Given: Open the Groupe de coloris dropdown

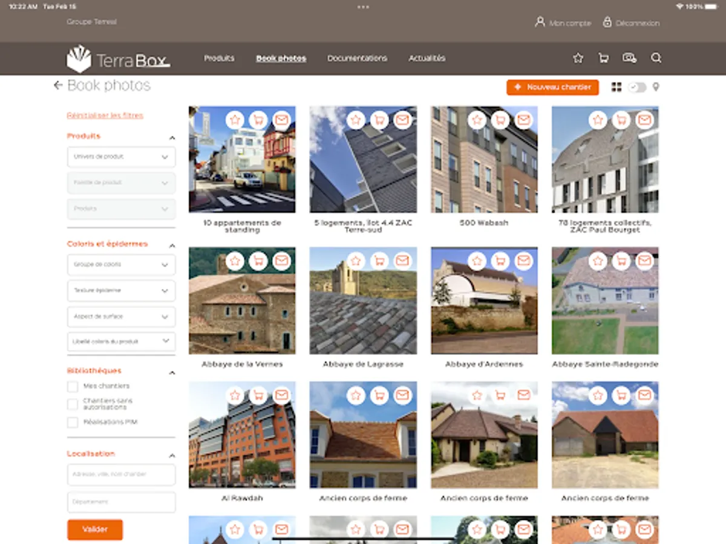Looking at the screenshot, I should tap(121, 265).
